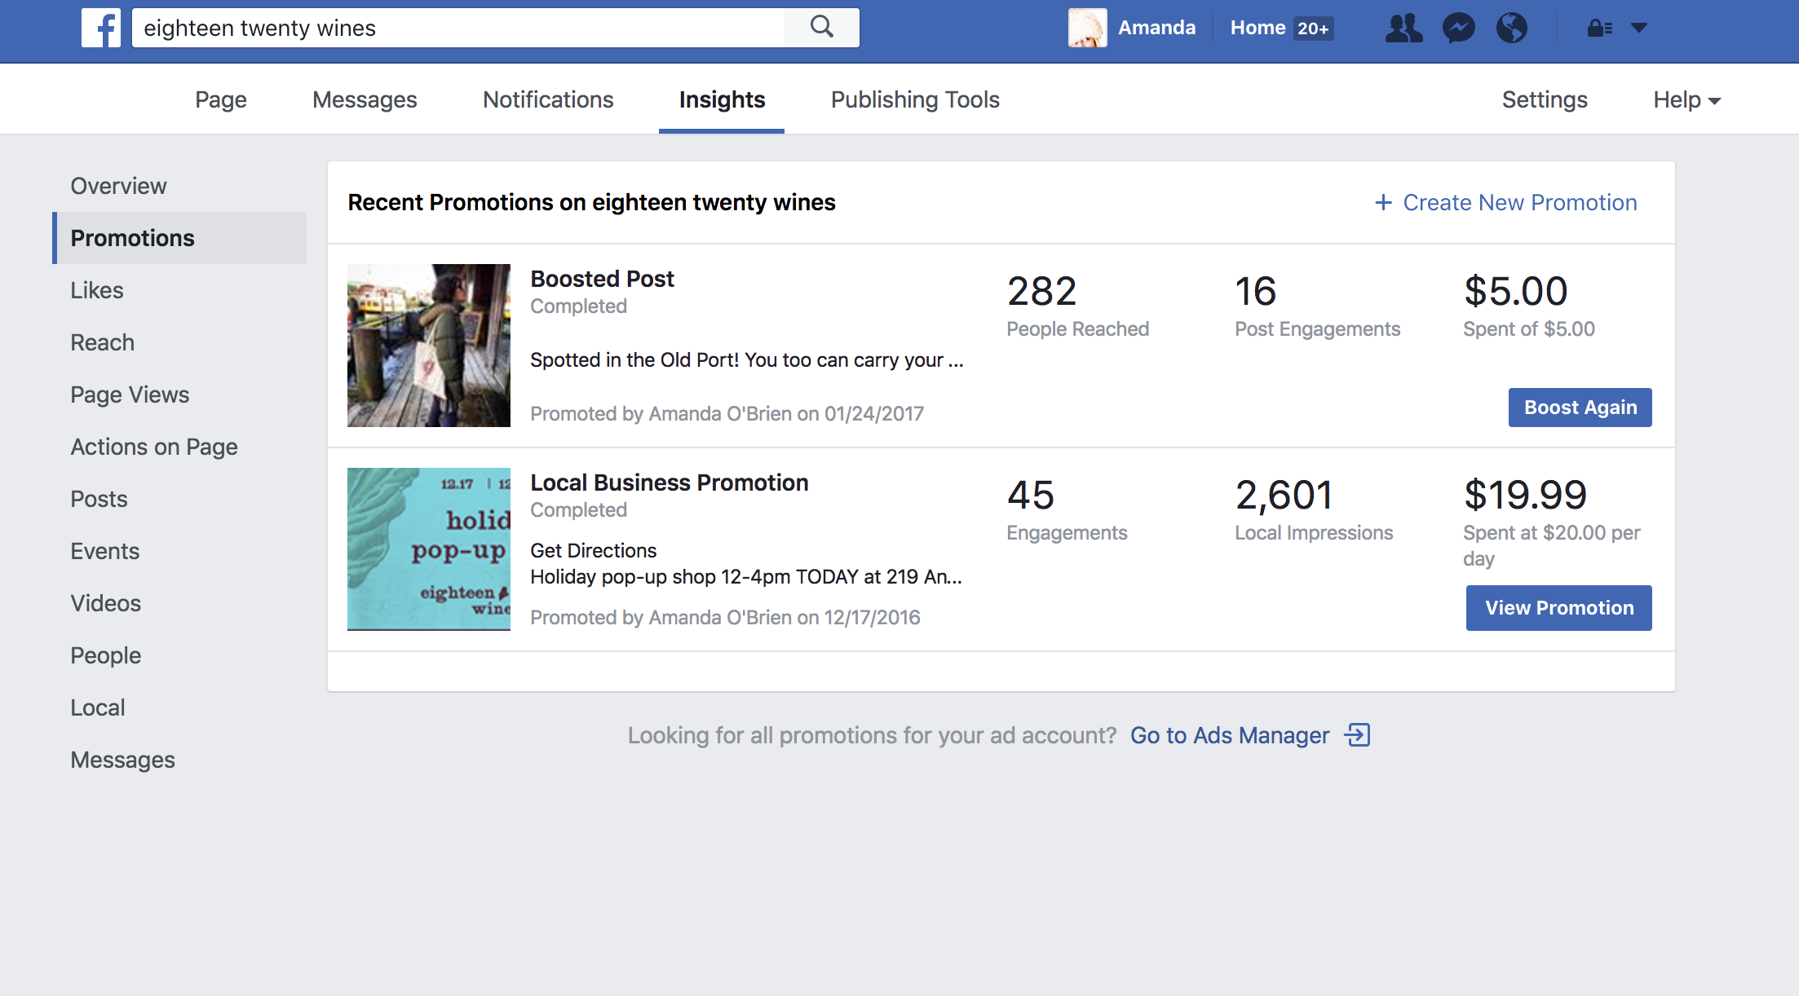Open Likes insights
This screenshot has height=996, width=1799.
coord(97,290)
